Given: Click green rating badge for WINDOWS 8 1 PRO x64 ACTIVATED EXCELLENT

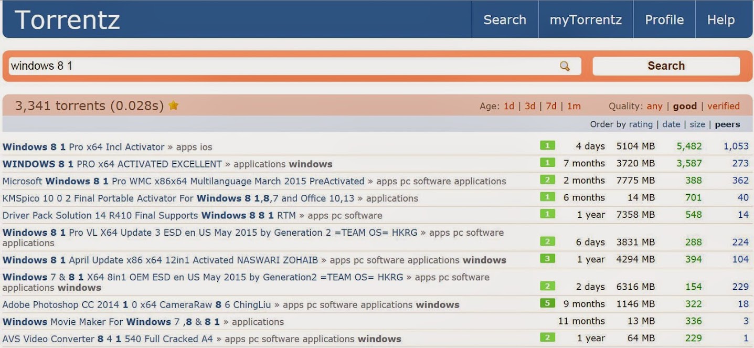Looking at the screenshot, I should click(x=547, y=163).
